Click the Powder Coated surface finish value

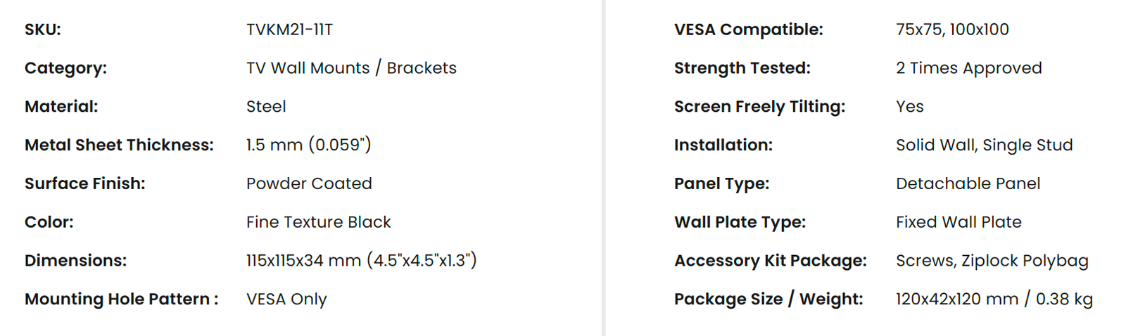click(x=309, y=183)
